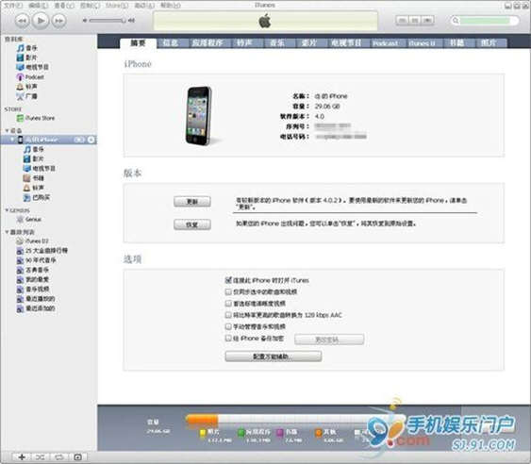The width and height of the screenshot is (531, 464).
Task: Open the iTunes U tab
Action: click(422, 43)
